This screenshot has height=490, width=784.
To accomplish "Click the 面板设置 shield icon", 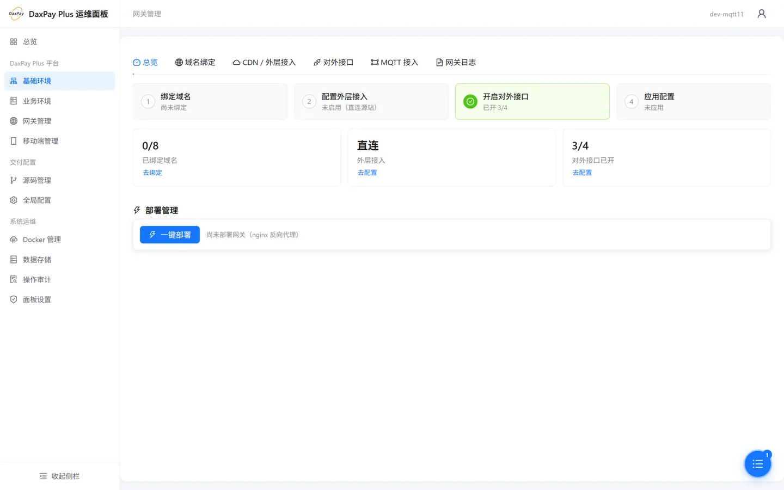I will pyautogui.click(x=14, y=299).
